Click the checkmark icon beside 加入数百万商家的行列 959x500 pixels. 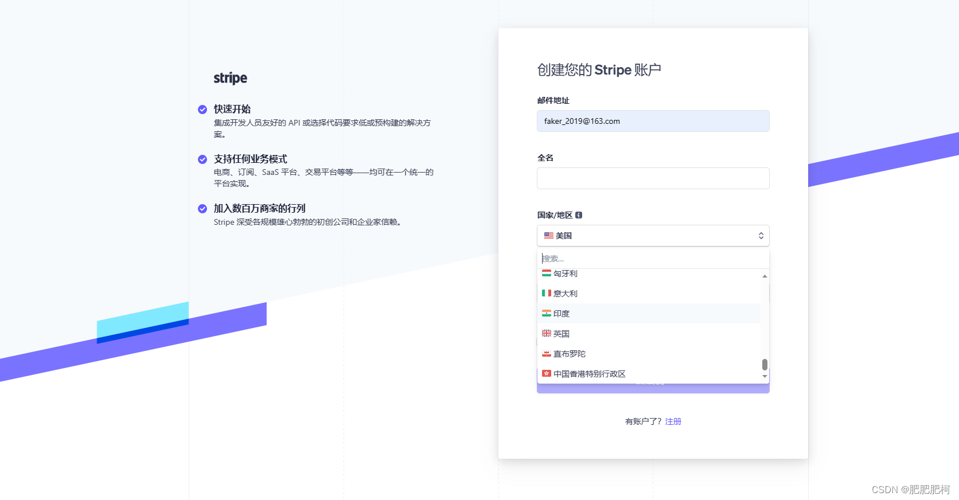point(202,209)
